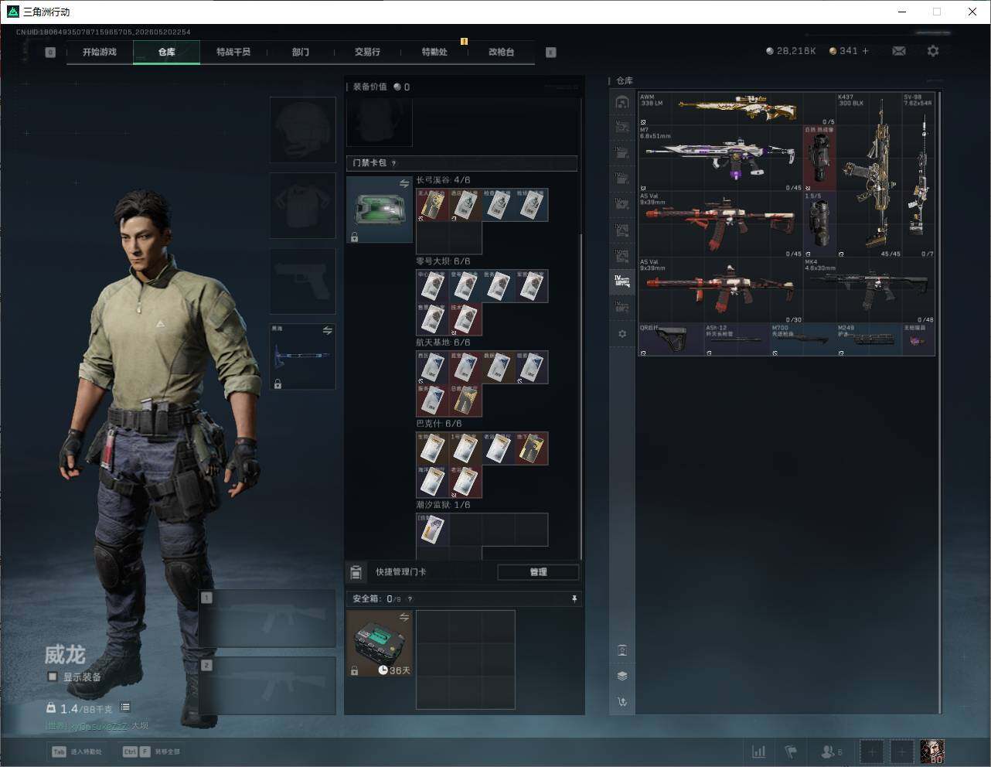Click the empty pistol slot

[302, 281]
